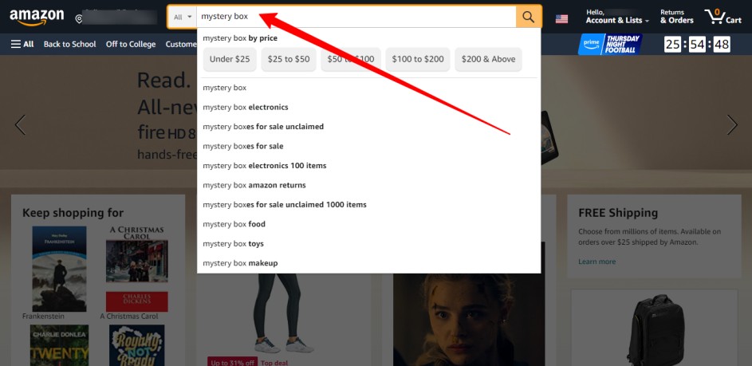
Task: Choose suggestion 'mystery box electronics 100 items'
Action: click(368, 166)
